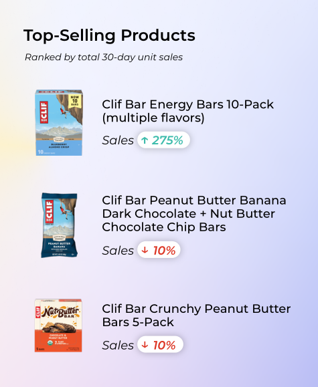Click the Sales label for Peanut Butter Banana bars
The image size is (318, 387).
pos(118,251)
